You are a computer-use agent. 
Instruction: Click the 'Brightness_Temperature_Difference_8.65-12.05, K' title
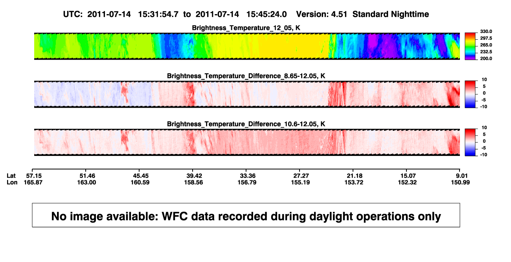(x=246, y=75)
